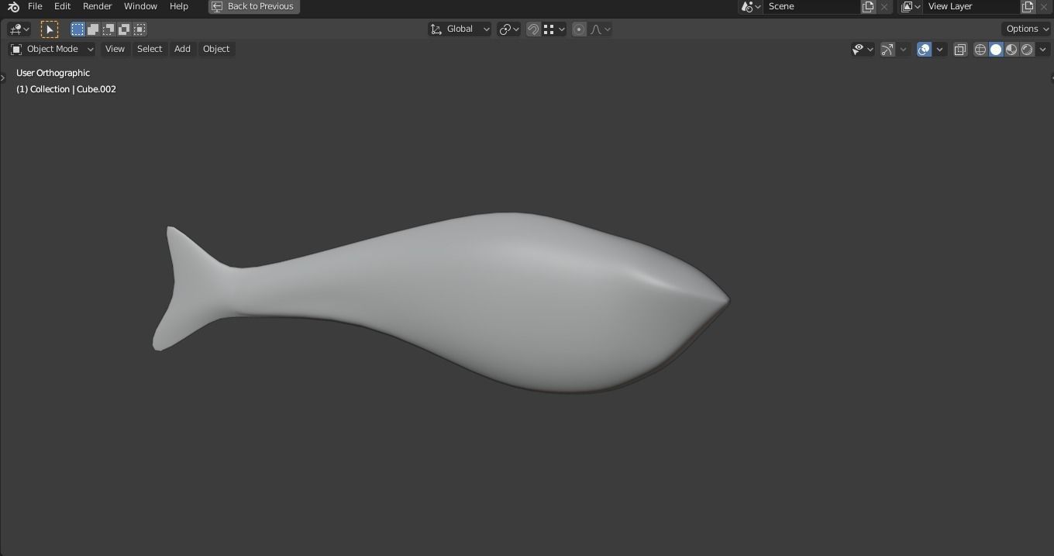Screen dimensions: 1054x556
Task: Open the Help menu
Action: pos(179,6)
